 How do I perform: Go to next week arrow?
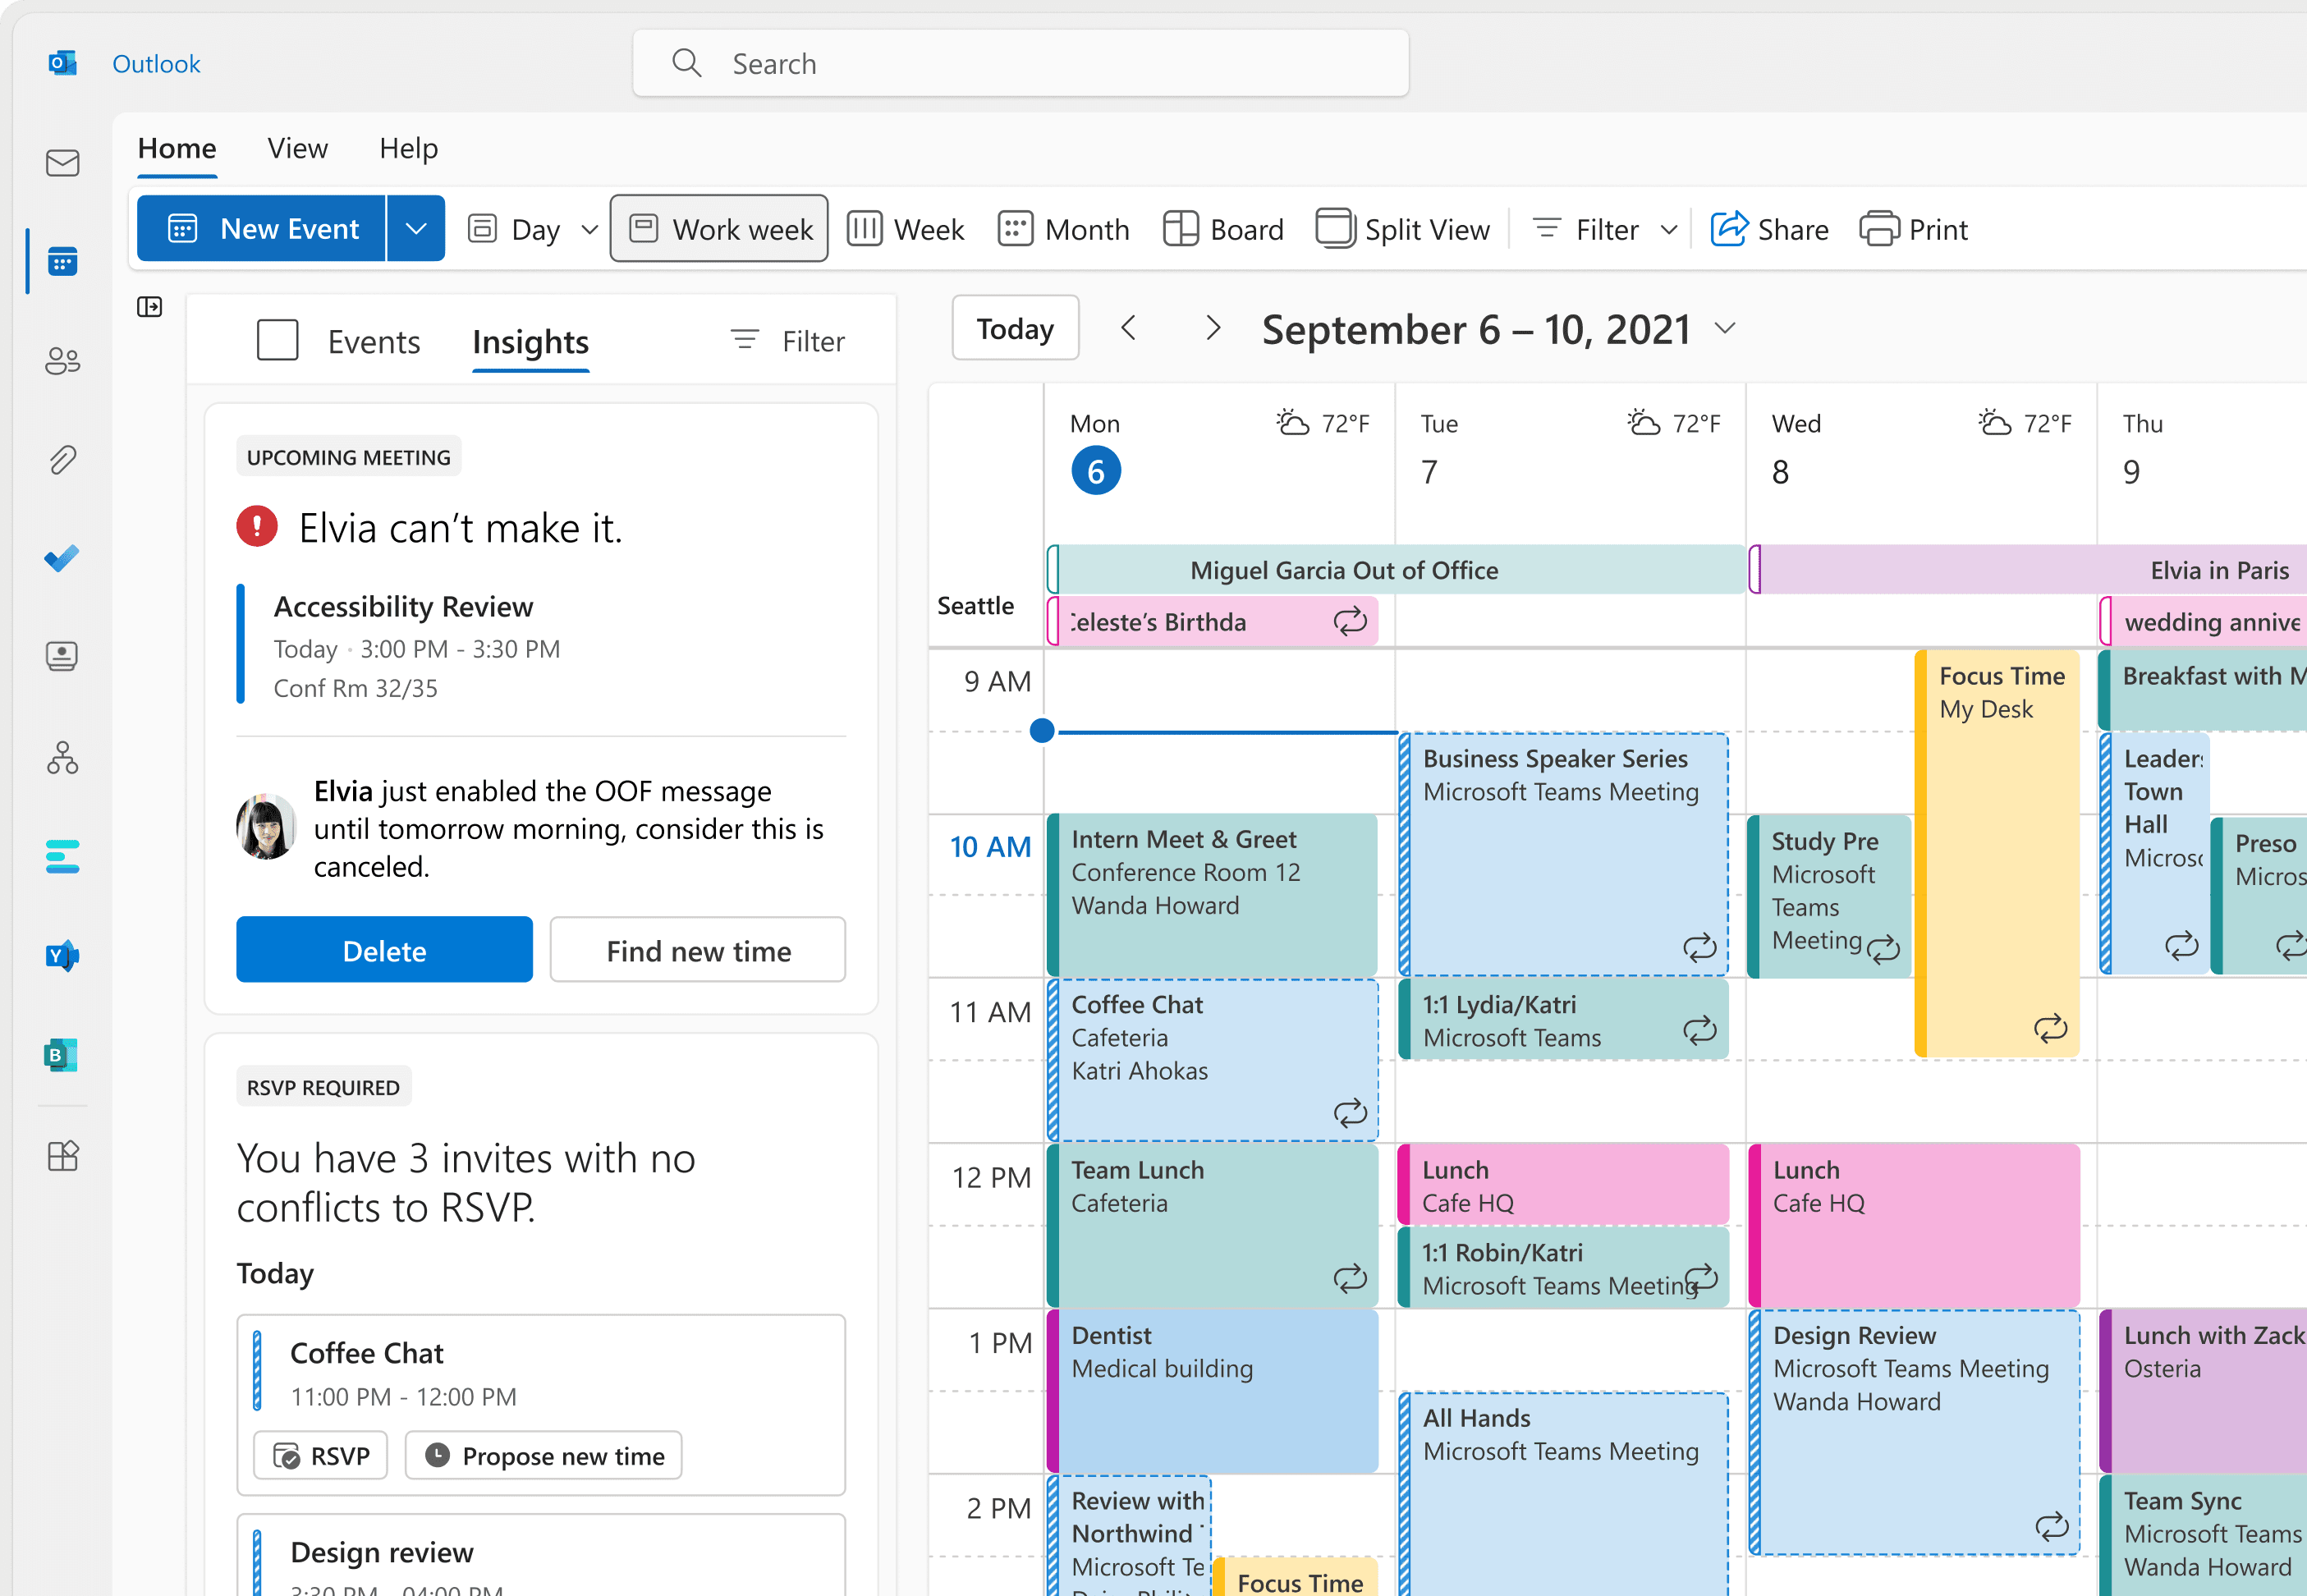(x=1213, y=328)
